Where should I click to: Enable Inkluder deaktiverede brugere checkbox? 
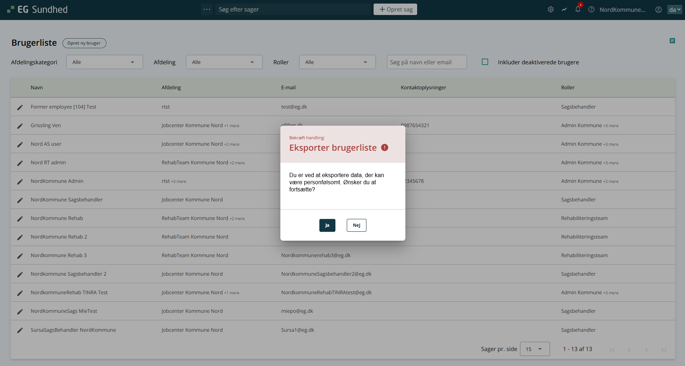(x=485, y=62)
